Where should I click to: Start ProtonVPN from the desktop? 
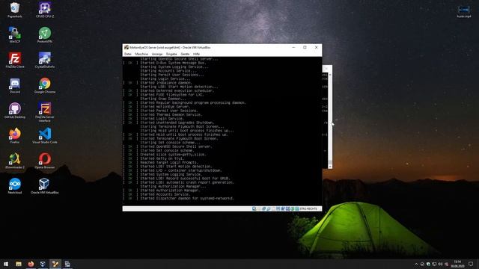click(45, 35)
